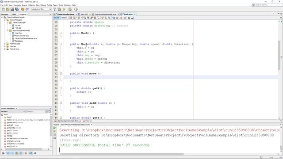Close the Rock.java editor tab
The width and height of the screenshot is (283, 159).
tap(135, 14)
